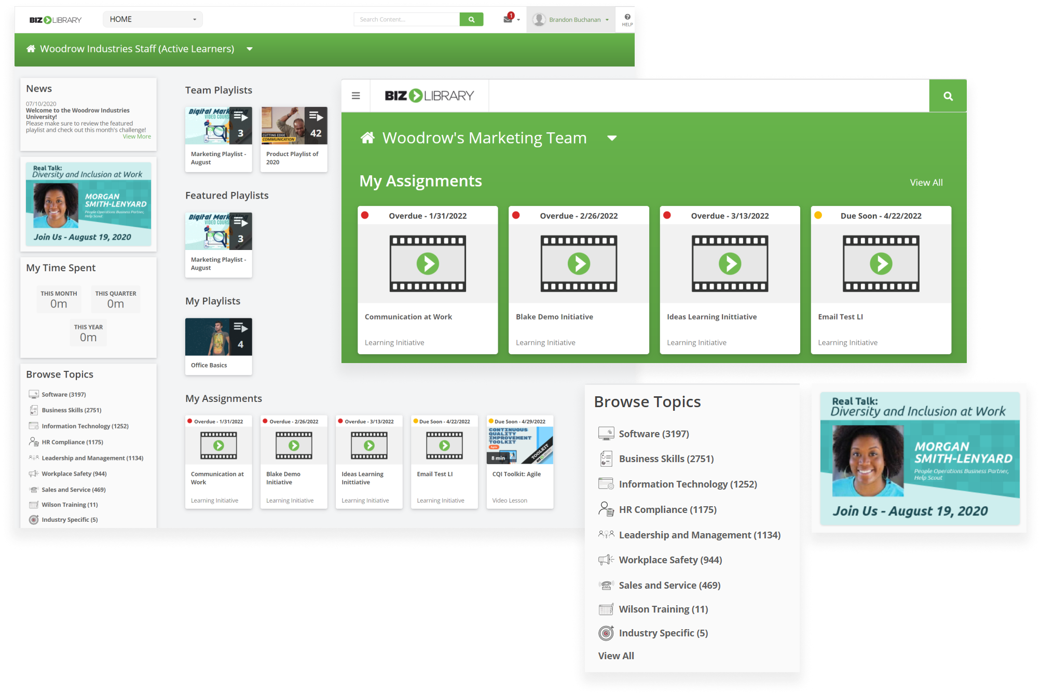This screenshot has height=695, width=1041.
Task: Click Leadership and Management icon in large Browse Topics
Action: (606, 534)
